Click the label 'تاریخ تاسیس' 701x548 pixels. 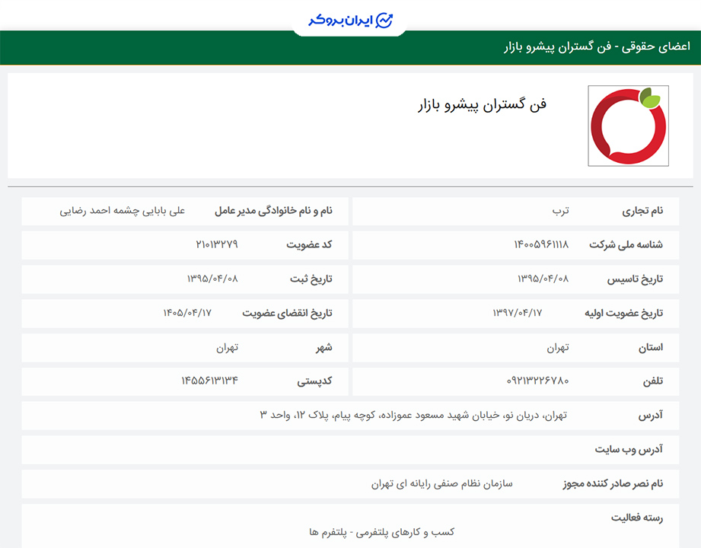click(635, 279)
